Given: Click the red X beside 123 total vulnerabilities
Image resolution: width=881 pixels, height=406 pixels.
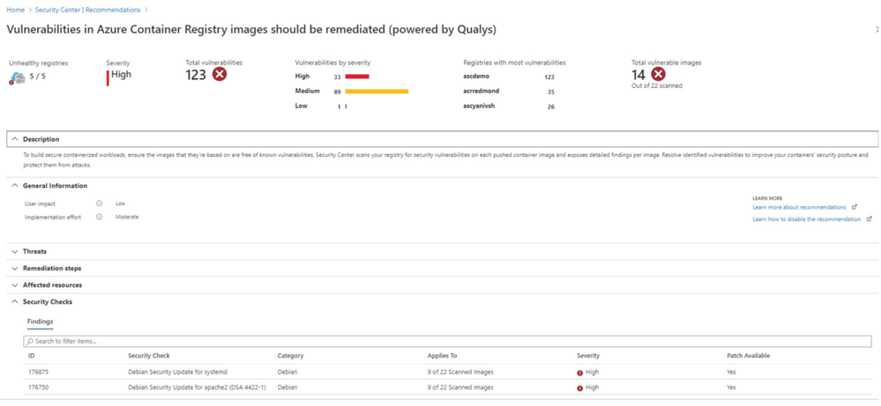Looking at the screenshot, I should [x=219, y=74].
